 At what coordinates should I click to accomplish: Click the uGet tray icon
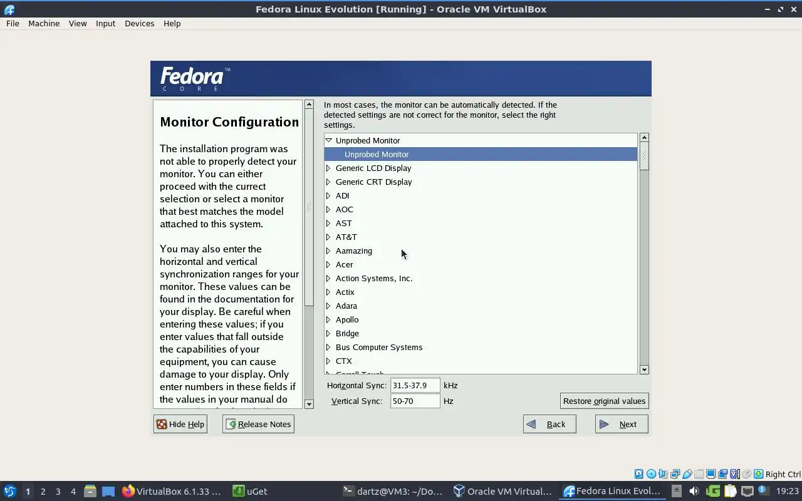(713, 491)
